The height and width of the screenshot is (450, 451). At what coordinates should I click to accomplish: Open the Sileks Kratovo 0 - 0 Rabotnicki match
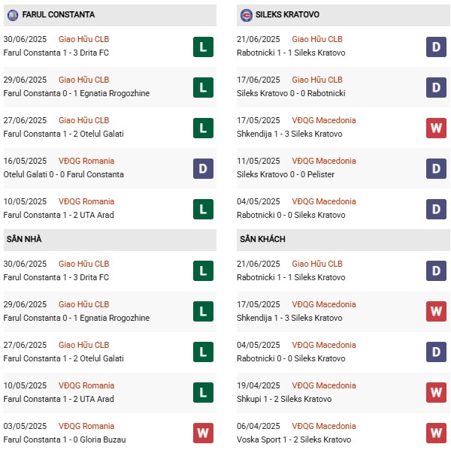click(x=291, y=93)
